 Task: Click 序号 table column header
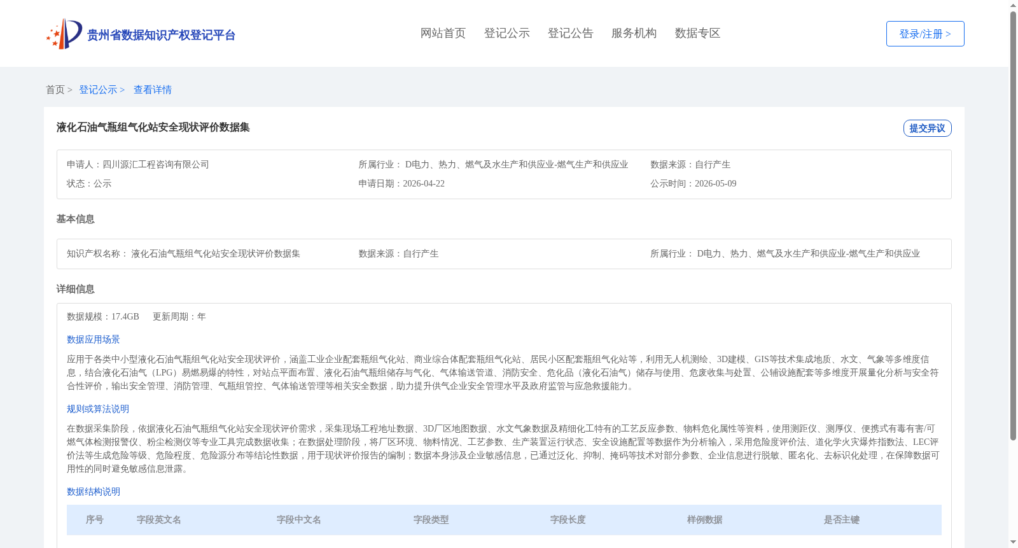95,519
